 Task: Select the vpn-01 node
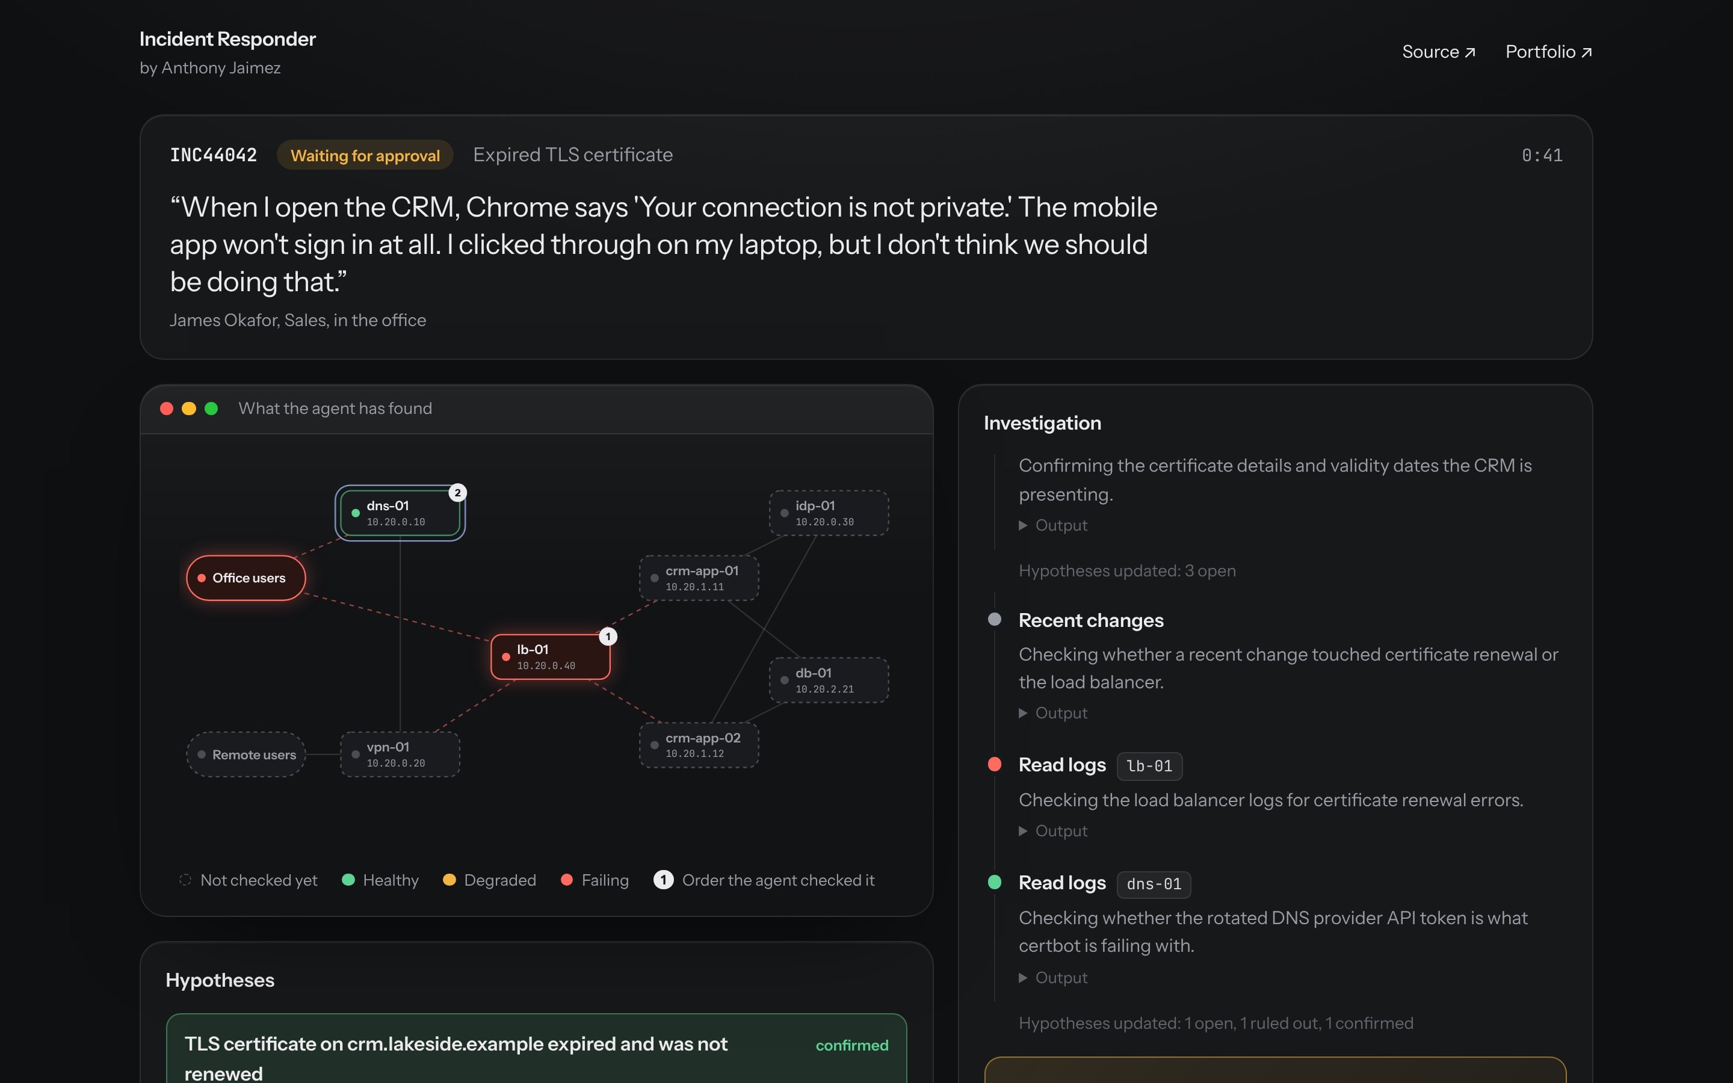pos(400,754)
